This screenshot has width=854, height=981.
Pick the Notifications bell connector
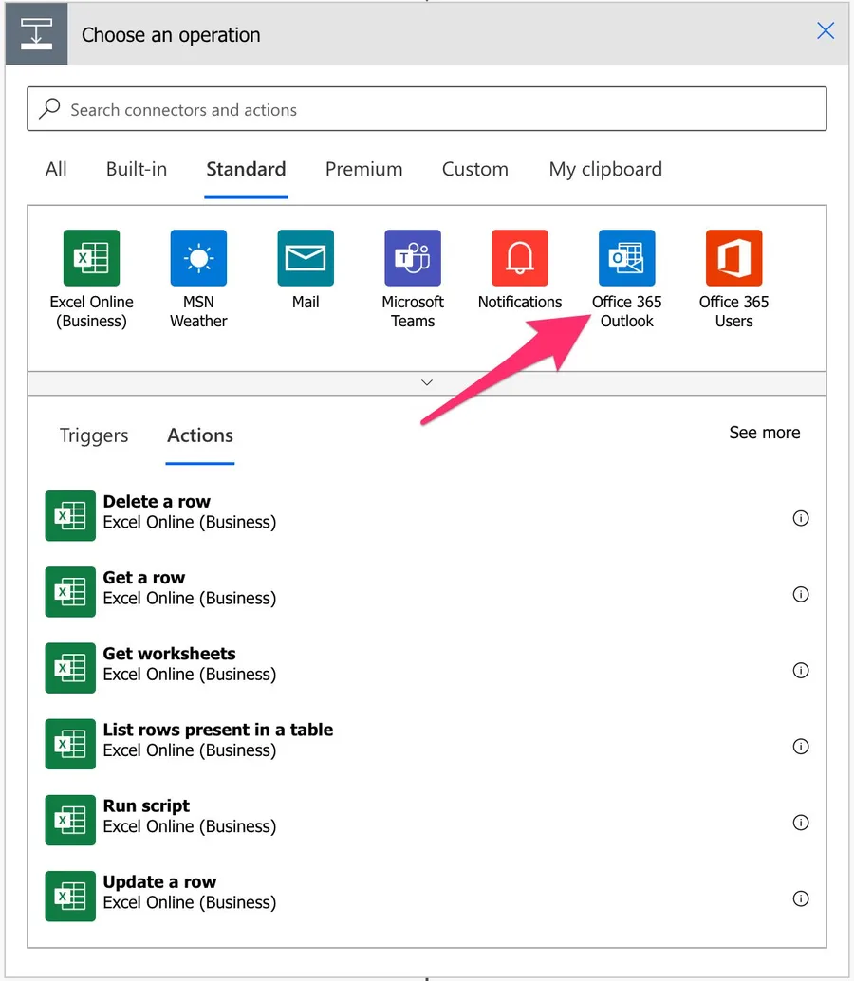pyautogui.click(x=520, y=258)
